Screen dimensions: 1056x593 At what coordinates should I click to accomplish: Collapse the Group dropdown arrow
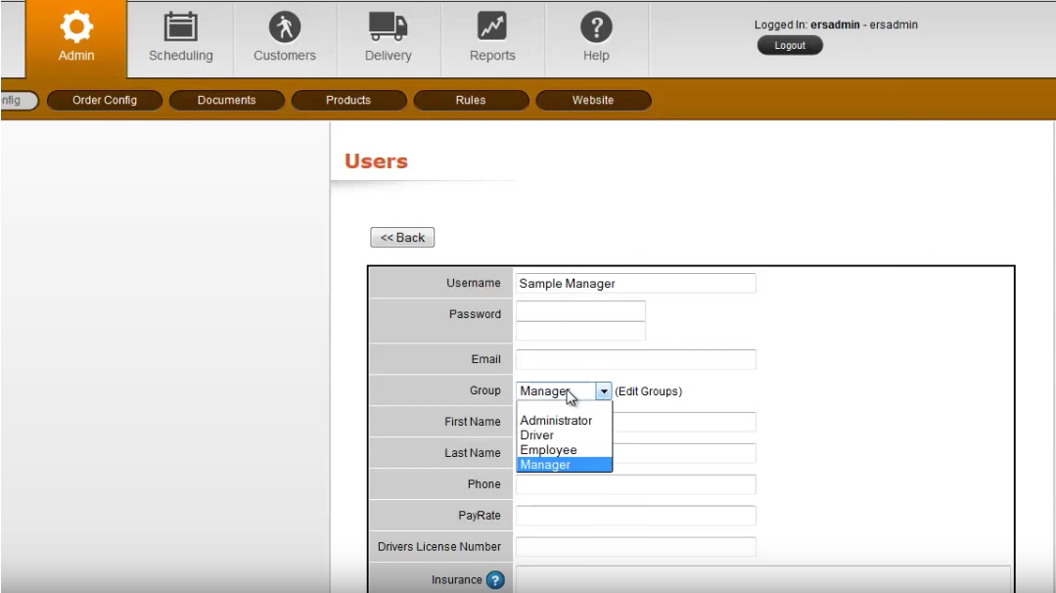(604, 391)
